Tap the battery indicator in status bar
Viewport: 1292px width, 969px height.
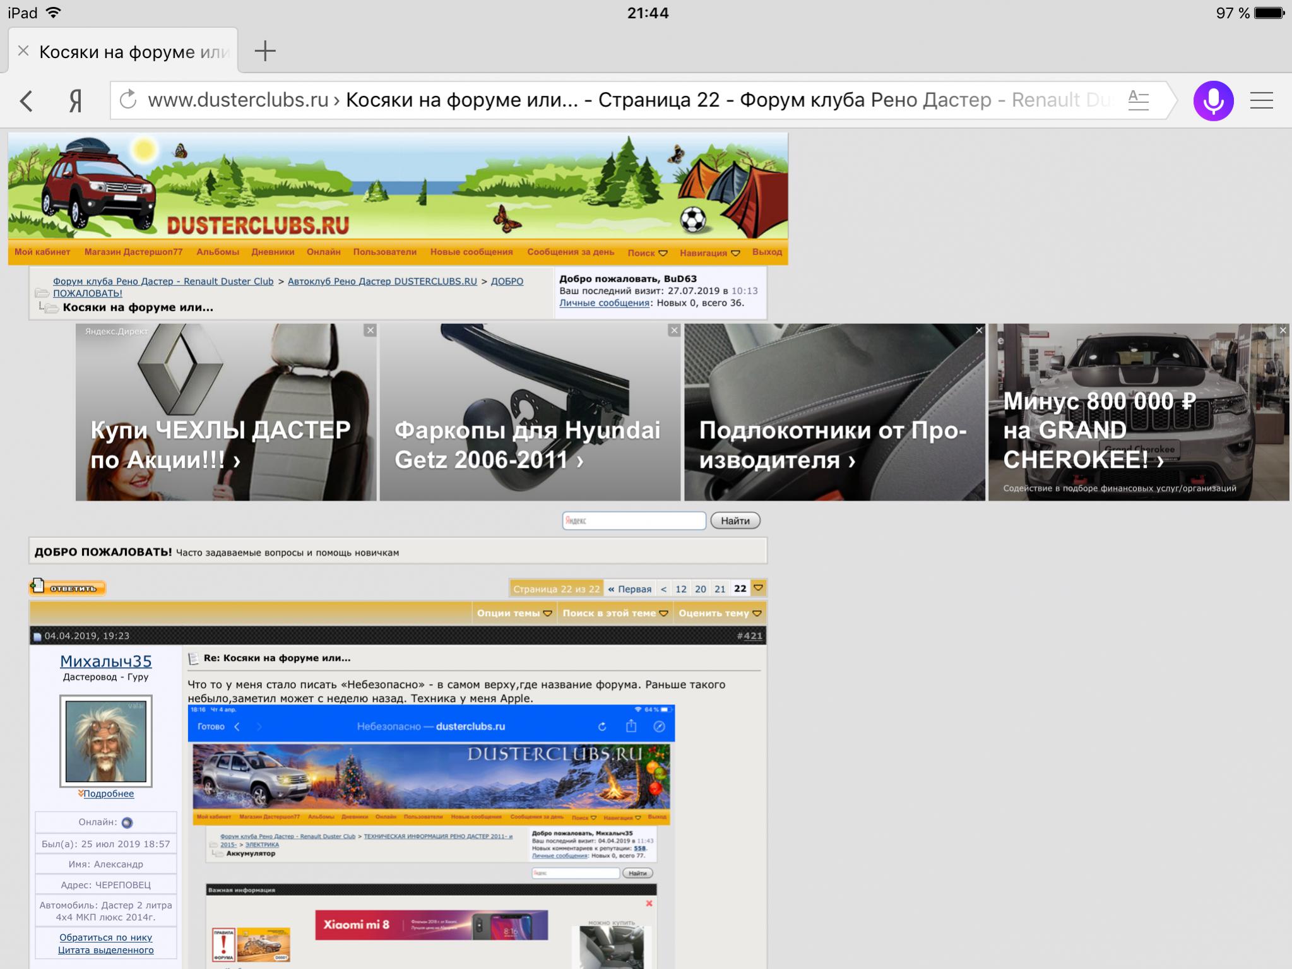pyautogui.click(x=1269, y=13)
